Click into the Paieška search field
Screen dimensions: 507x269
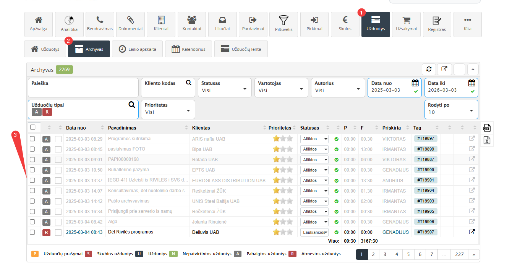tap(83, 91)
